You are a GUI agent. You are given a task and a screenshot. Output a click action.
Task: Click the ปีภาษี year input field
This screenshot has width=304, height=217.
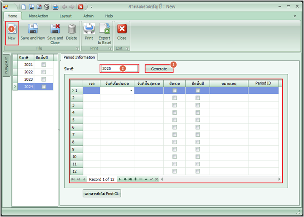coord(119,68)
